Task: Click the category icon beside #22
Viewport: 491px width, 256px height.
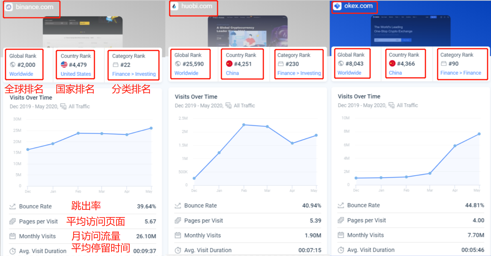Action: 115,65
